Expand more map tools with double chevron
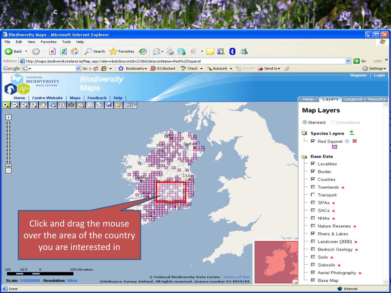 135,105
